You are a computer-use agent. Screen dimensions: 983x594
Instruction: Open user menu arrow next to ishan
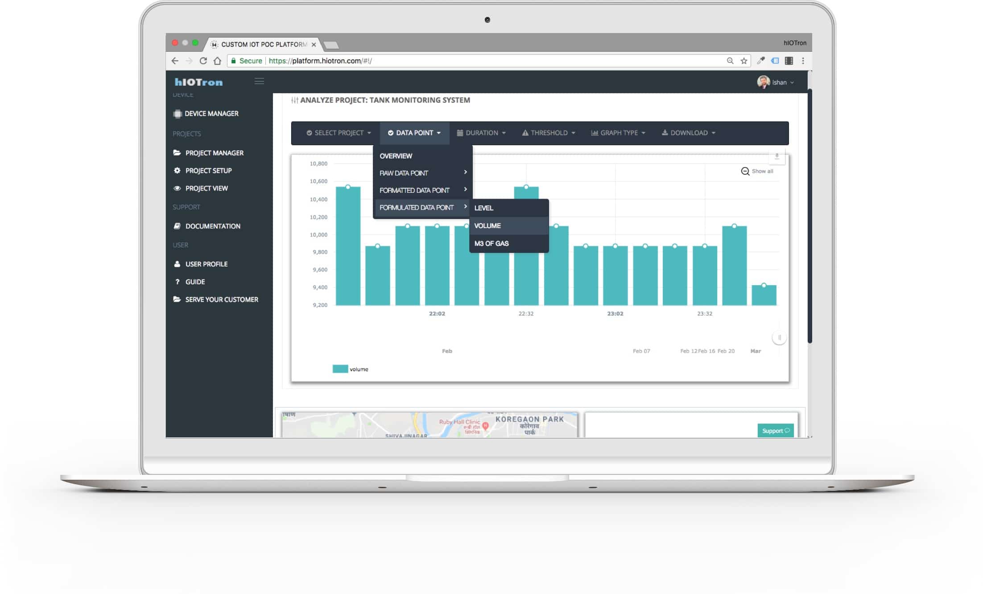[792, 83]
